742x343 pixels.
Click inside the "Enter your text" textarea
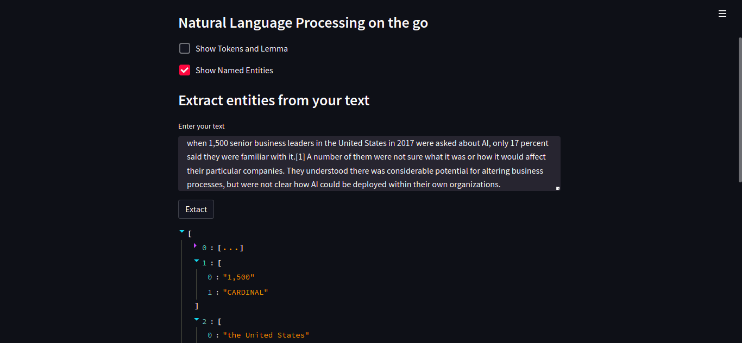tap(369, 163)
